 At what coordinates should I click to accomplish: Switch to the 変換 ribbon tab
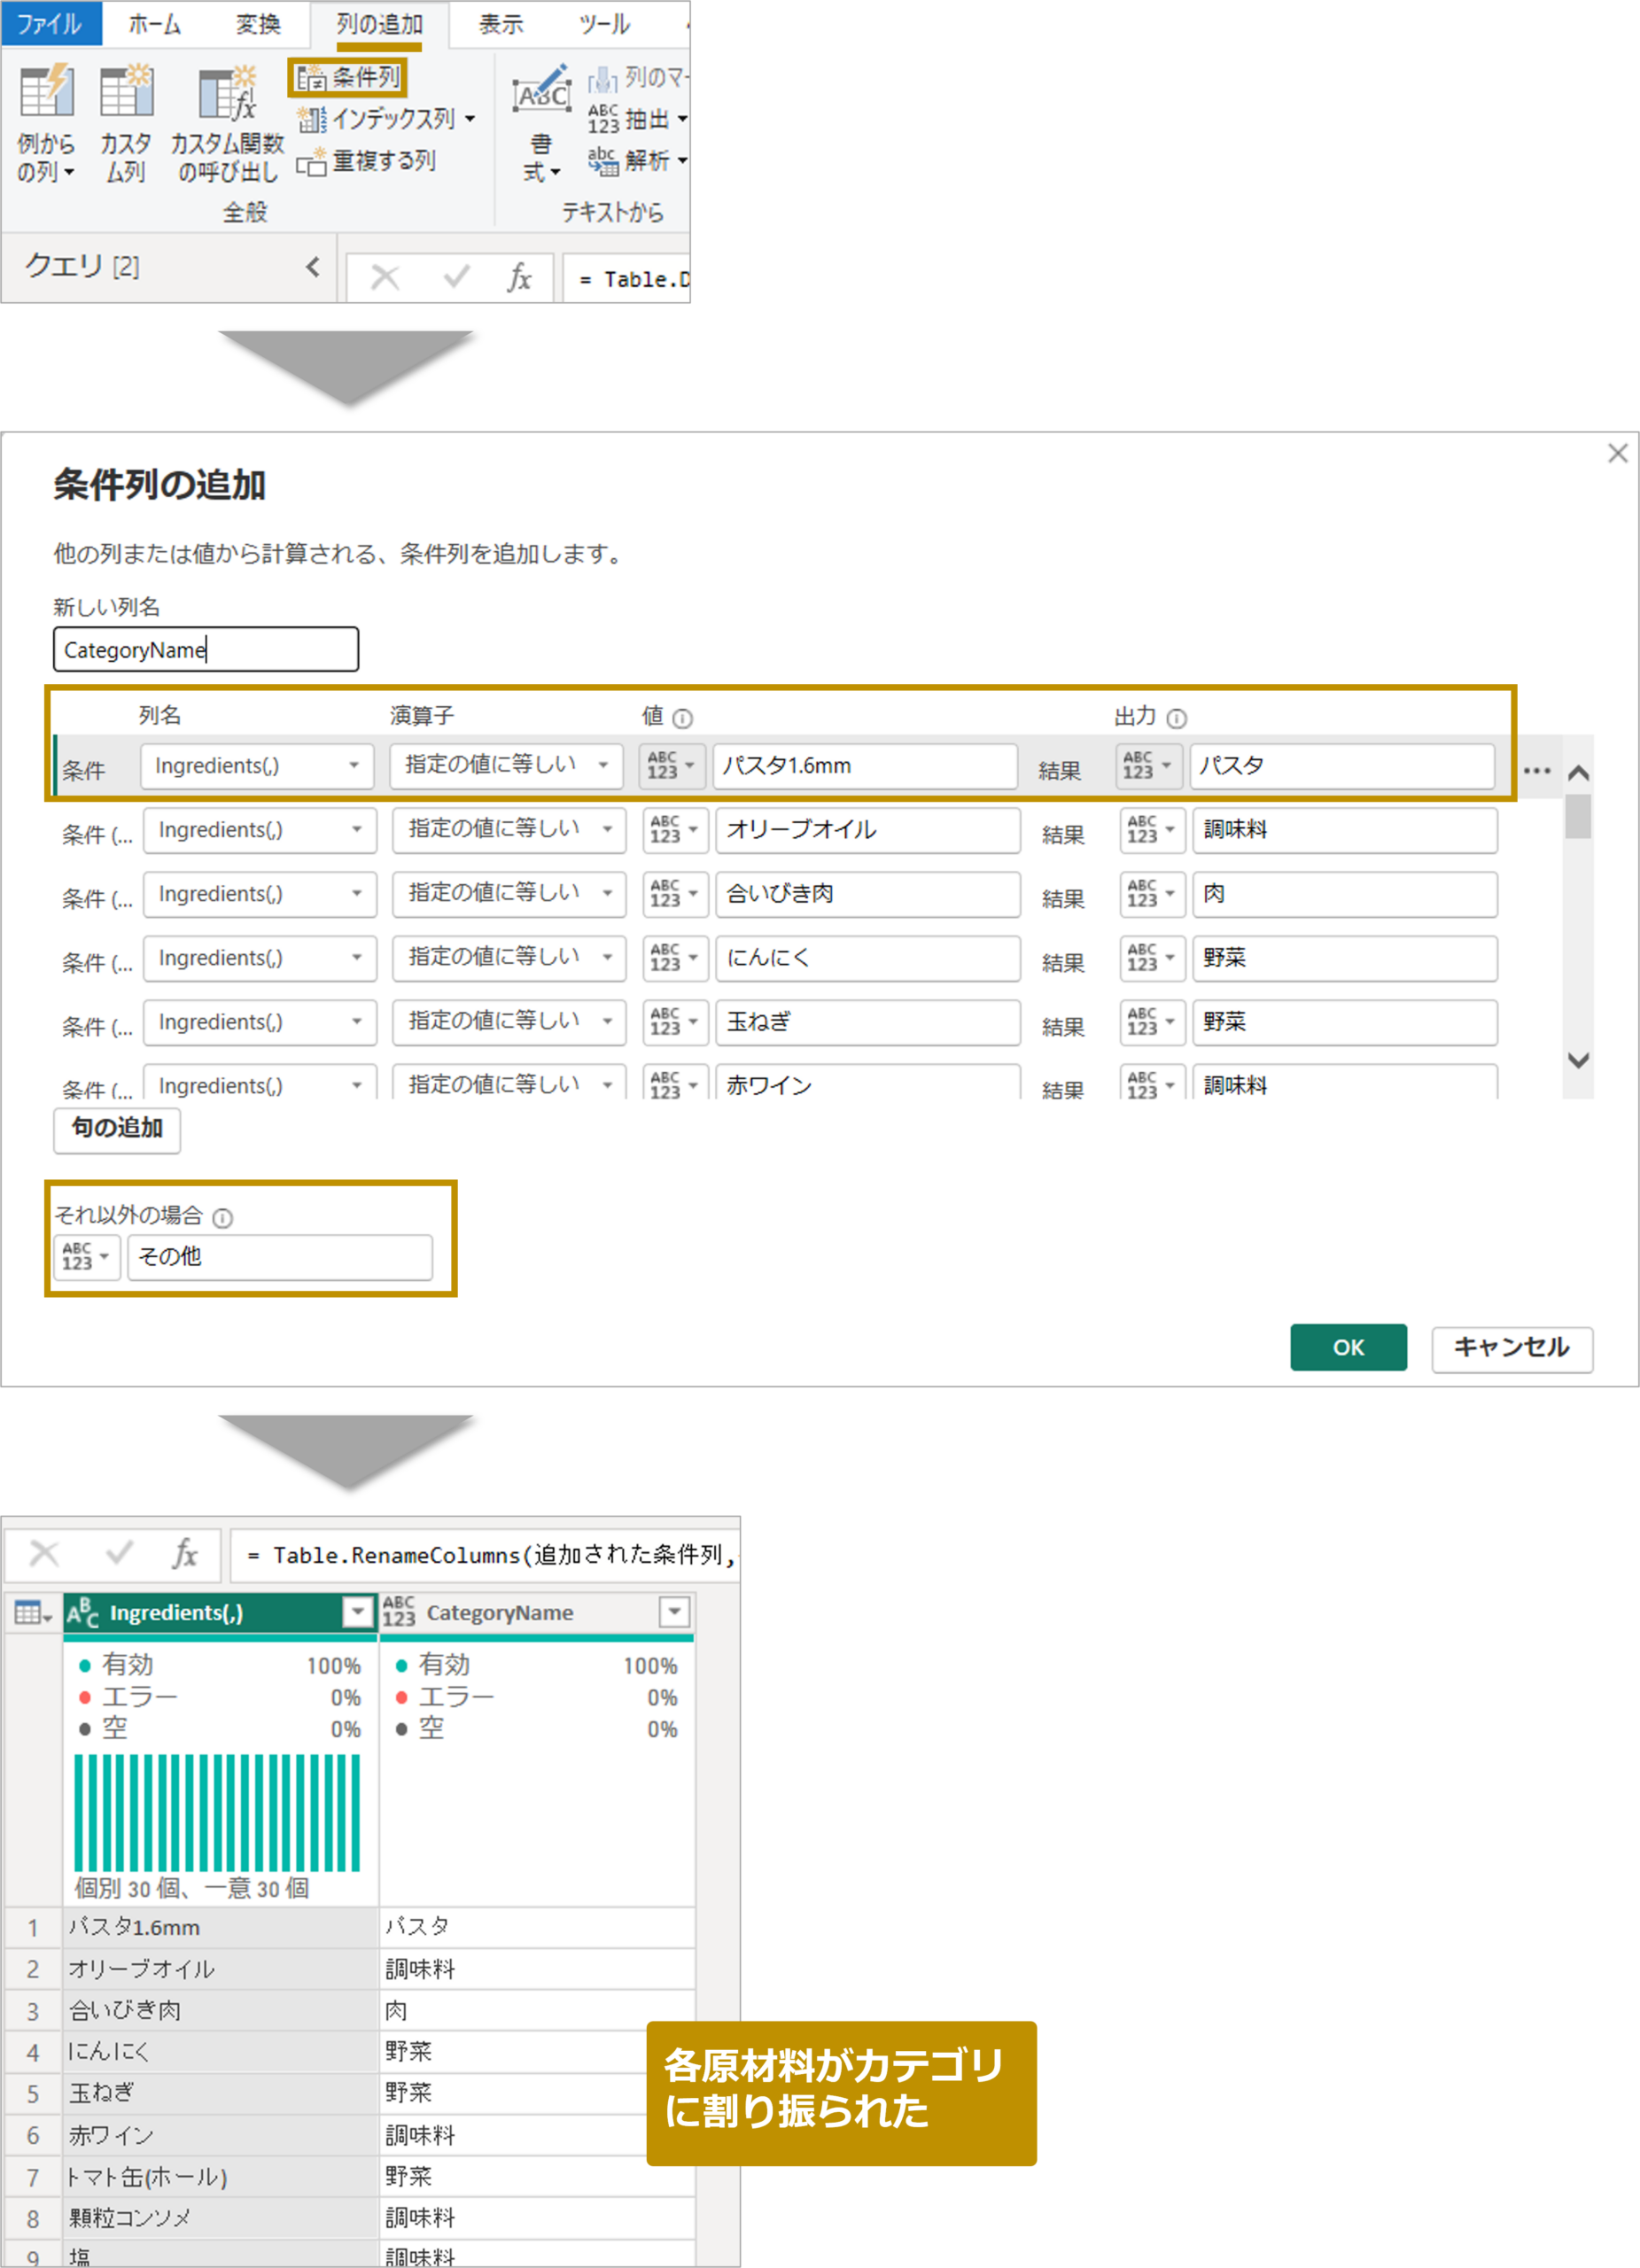tap(258, 24)
